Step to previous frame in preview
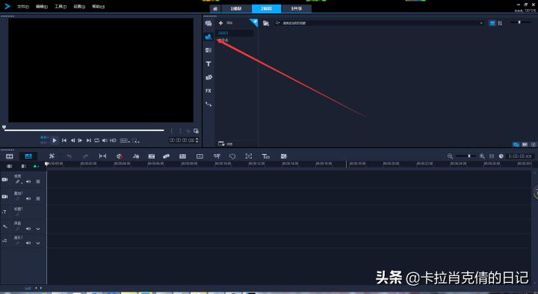 (72, 141)
